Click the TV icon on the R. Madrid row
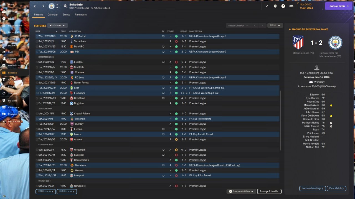This screenshot has width=355, height=199. point(163,36)
